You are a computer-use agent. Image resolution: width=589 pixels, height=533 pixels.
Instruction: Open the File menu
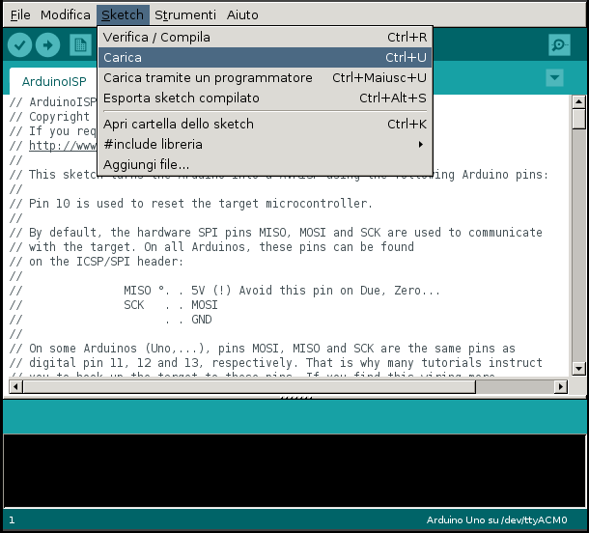(x=20, y=15)
